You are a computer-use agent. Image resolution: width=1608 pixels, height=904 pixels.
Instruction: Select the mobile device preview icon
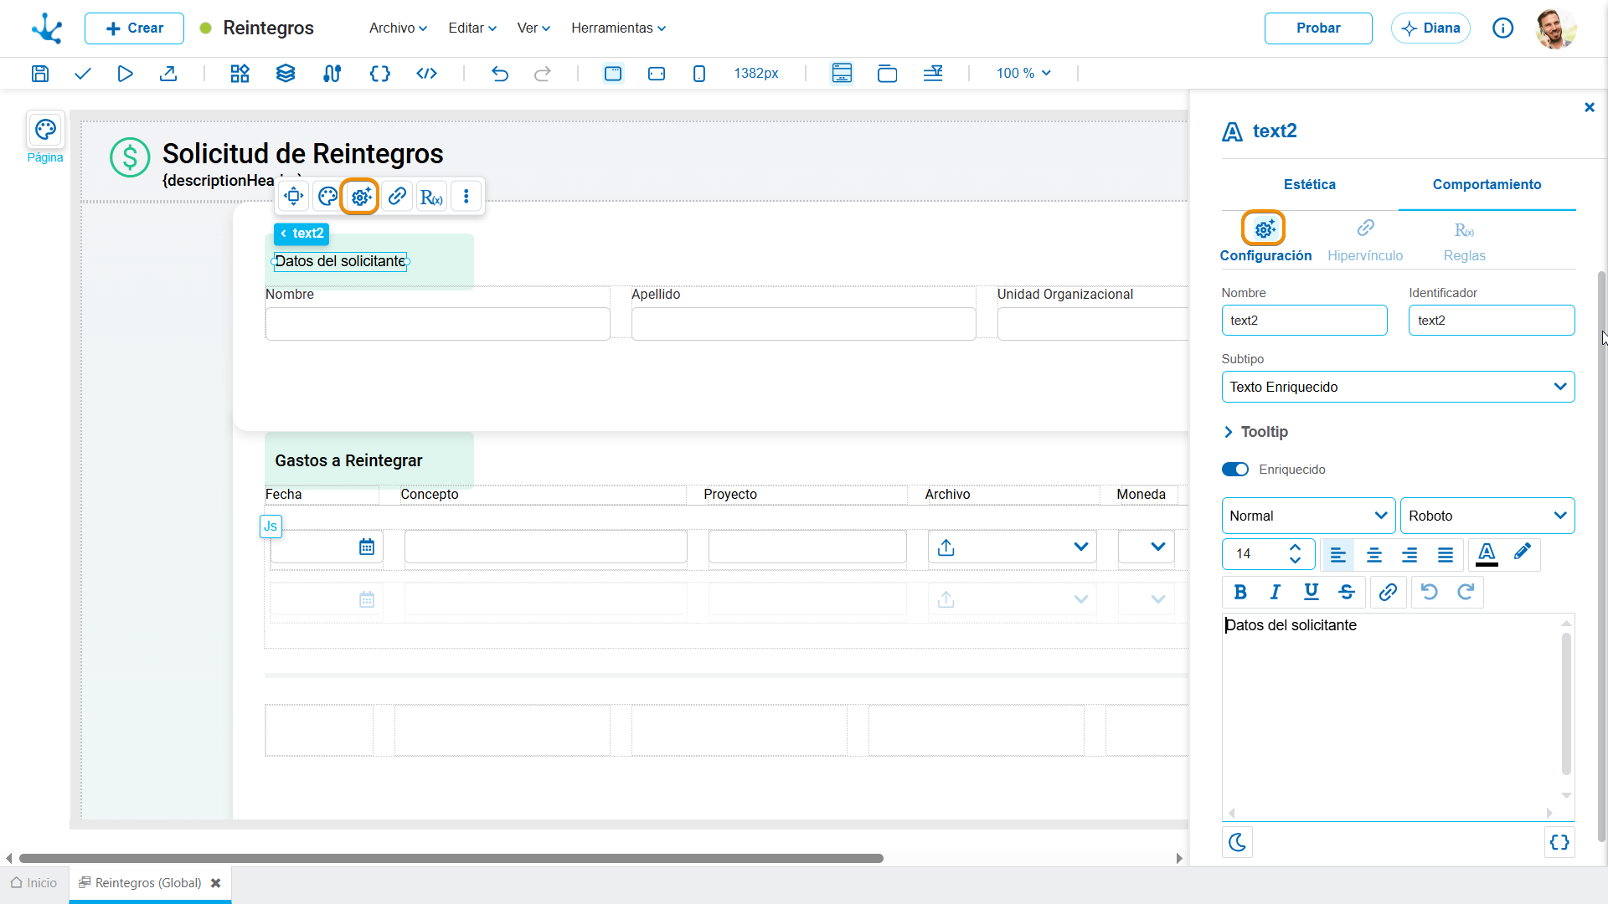[699, 74]
